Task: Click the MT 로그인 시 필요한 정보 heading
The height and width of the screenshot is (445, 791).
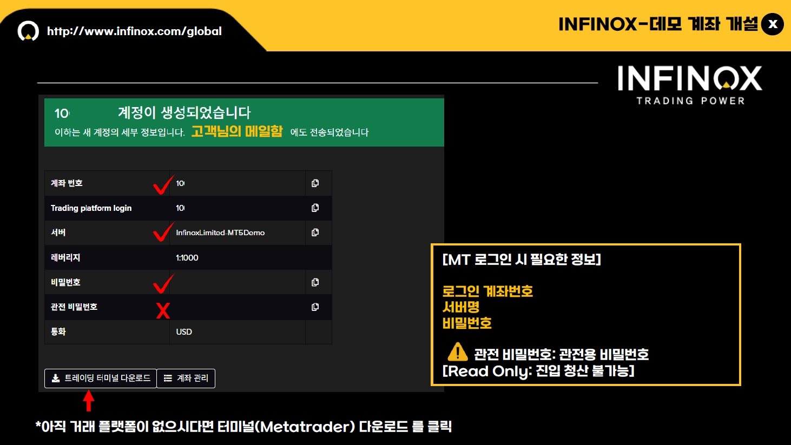Action: 522,260
